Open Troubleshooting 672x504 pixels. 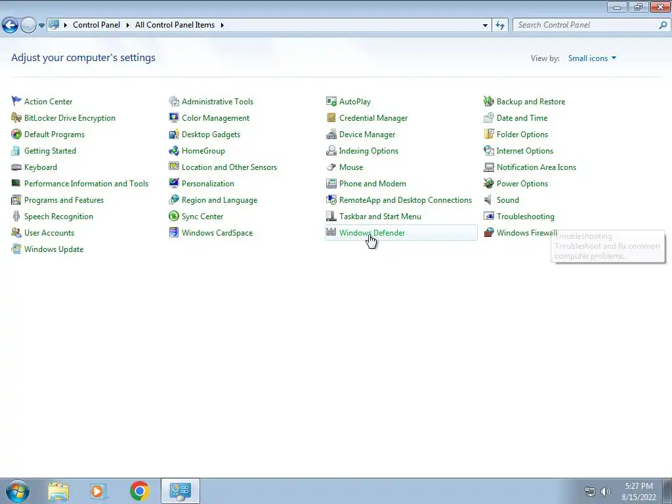pyautogui.click(x=526, y=216)
